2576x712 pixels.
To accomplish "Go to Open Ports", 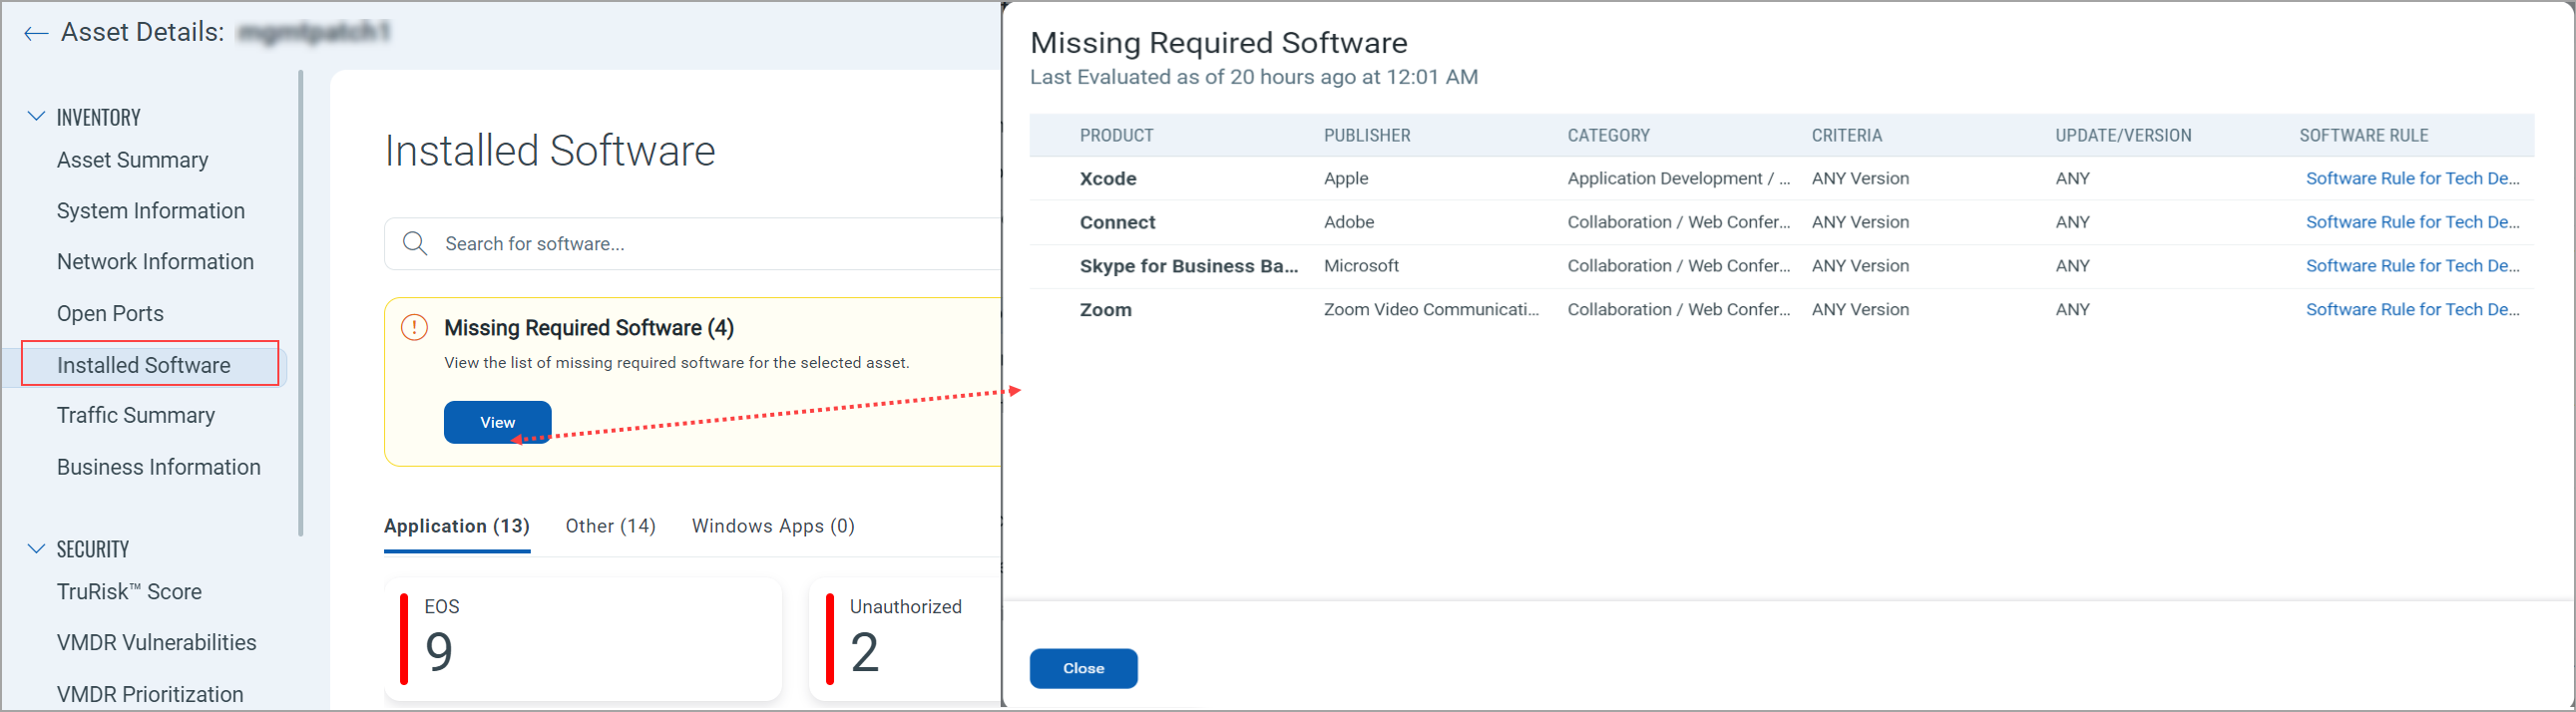I will pos(110,313).
